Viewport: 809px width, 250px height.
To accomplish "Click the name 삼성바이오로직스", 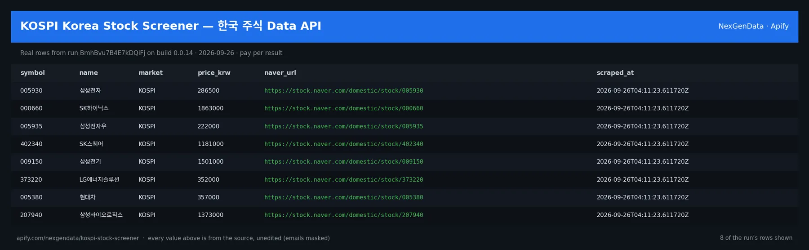I will click(101, 215).
